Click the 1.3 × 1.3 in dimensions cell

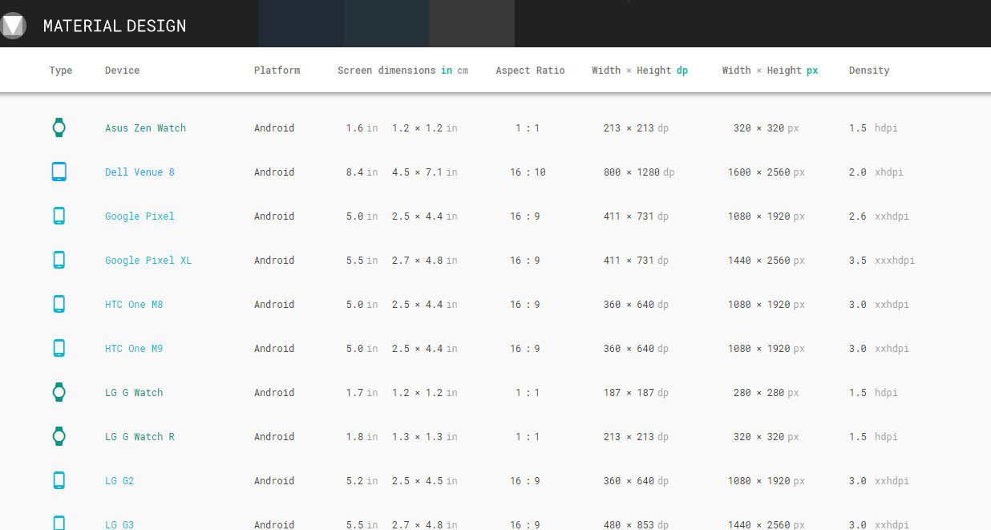click(425, 437)
